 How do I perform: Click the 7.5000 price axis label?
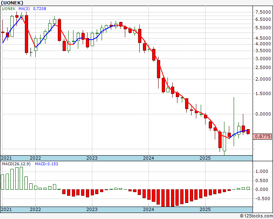[x=263, y=12]
